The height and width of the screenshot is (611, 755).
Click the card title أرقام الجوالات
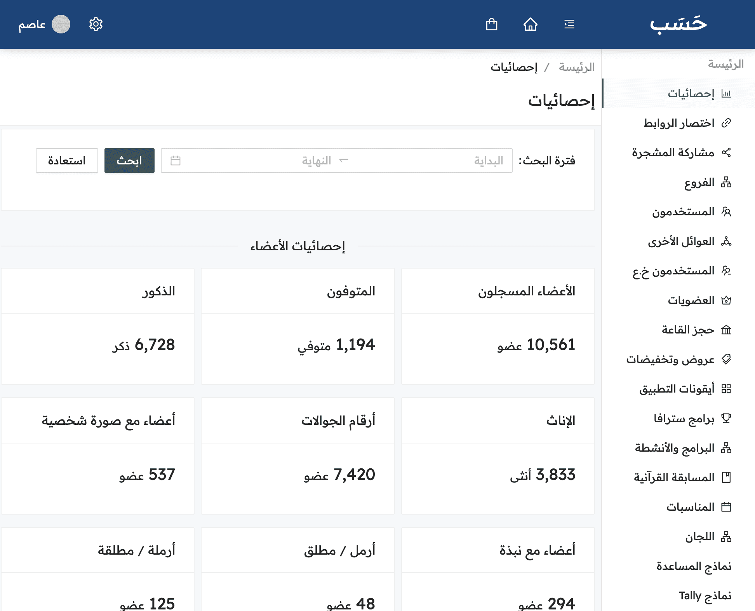click(x=338, y=421)
